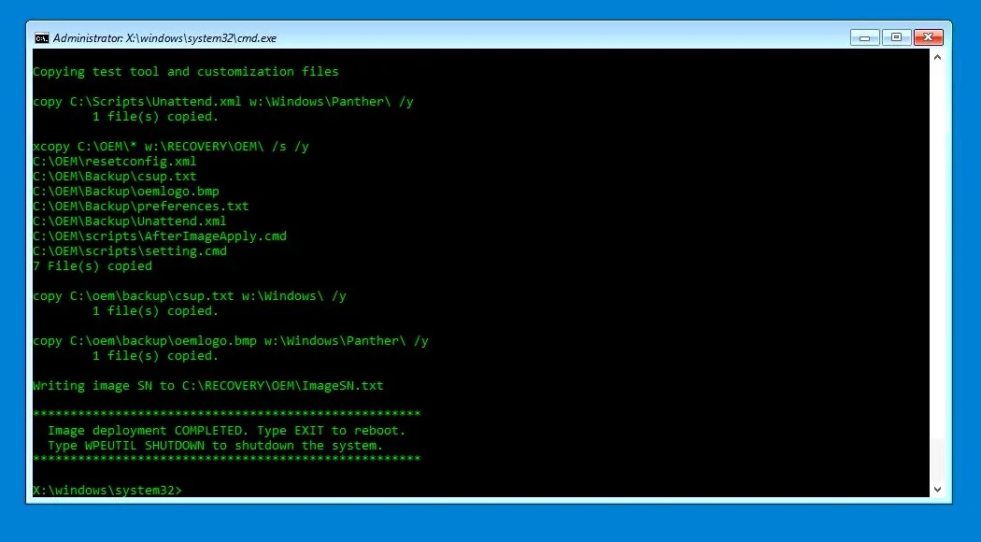This screenshot has height=542, width=981.
Task: Click the scrollbar down arrow
Action: tap(937, 489)
